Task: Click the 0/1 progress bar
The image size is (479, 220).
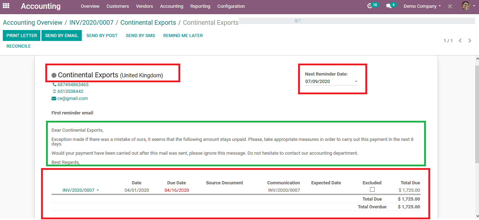Action: coord(357,21)
